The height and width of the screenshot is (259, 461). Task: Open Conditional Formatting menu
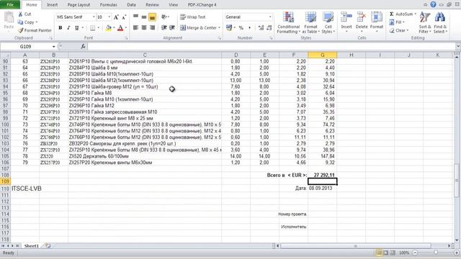click(288, 22)
